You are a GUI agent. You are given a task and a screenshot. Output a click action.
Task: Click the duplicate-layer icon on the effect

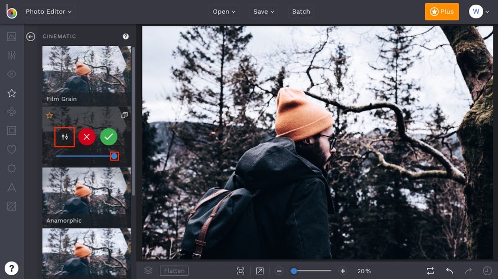coord(124,115)
